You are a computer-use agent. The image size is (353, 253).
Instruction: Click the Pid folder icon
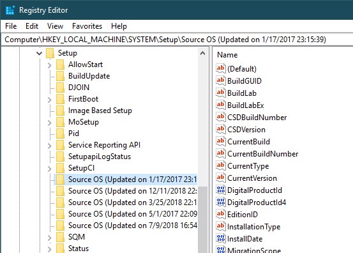(60, 134)
